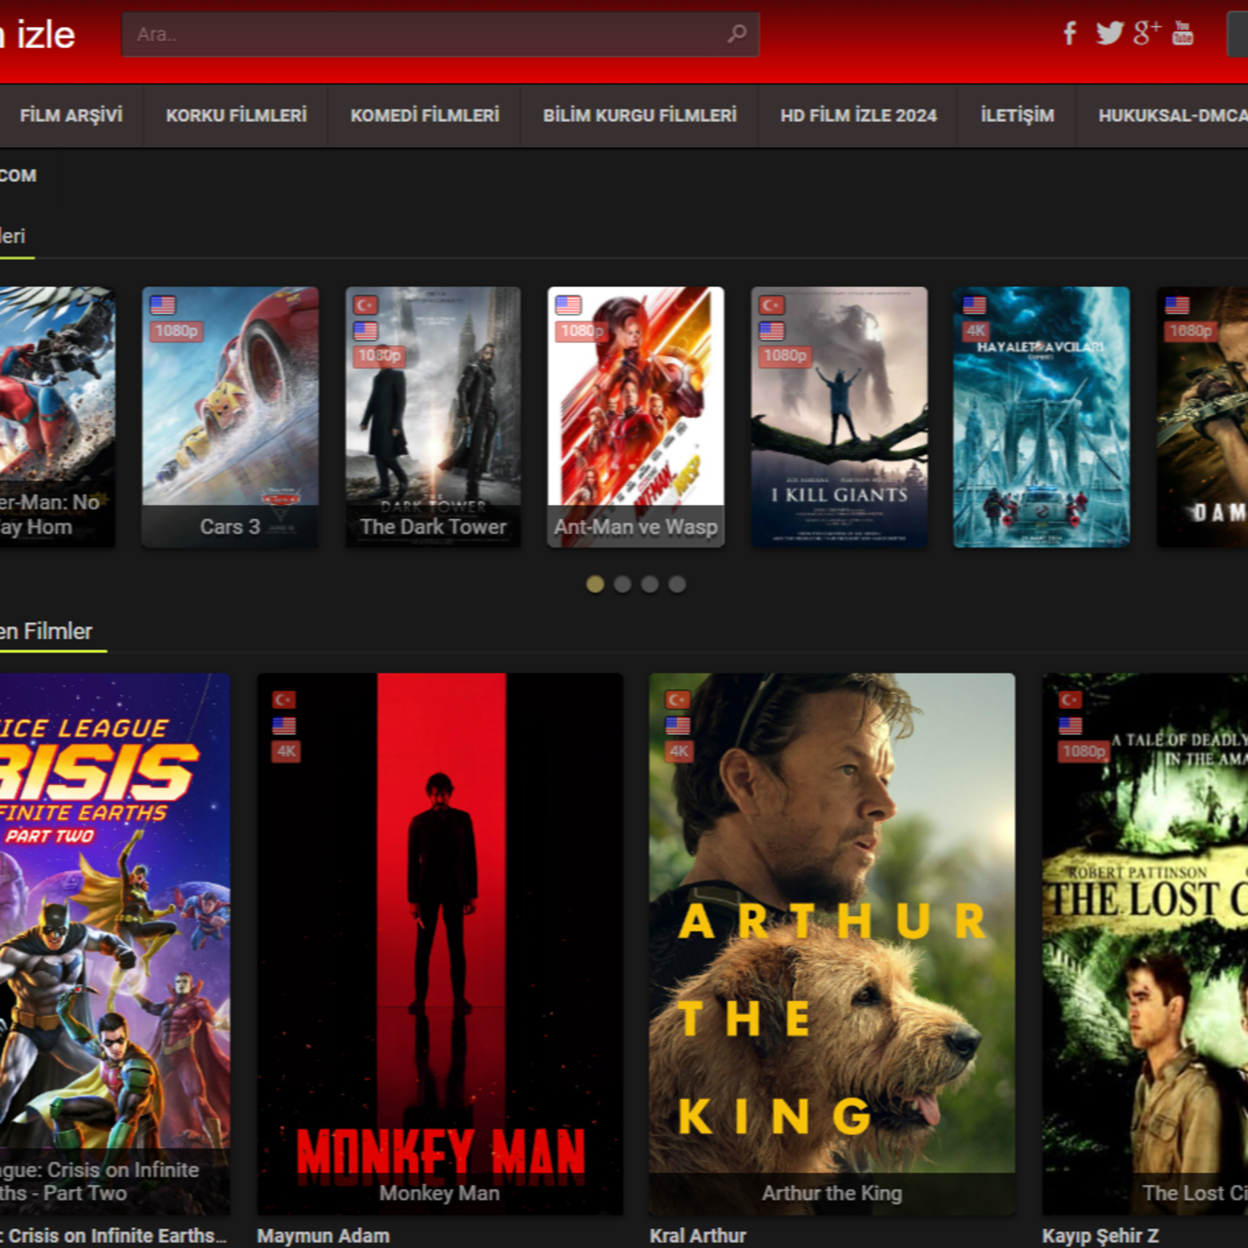Click the izle site logo
This screenshot has height=1248, width=1248.
click(37, 35)
